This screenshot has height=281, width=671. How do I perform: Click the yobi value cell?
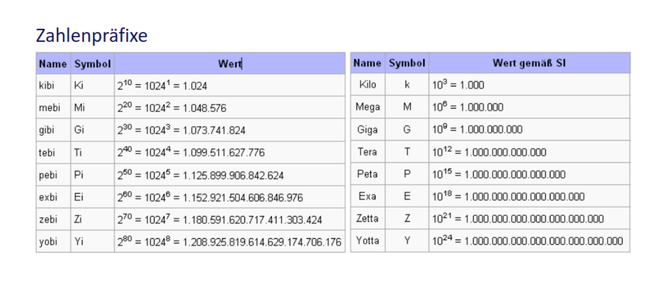pos(229,242)
